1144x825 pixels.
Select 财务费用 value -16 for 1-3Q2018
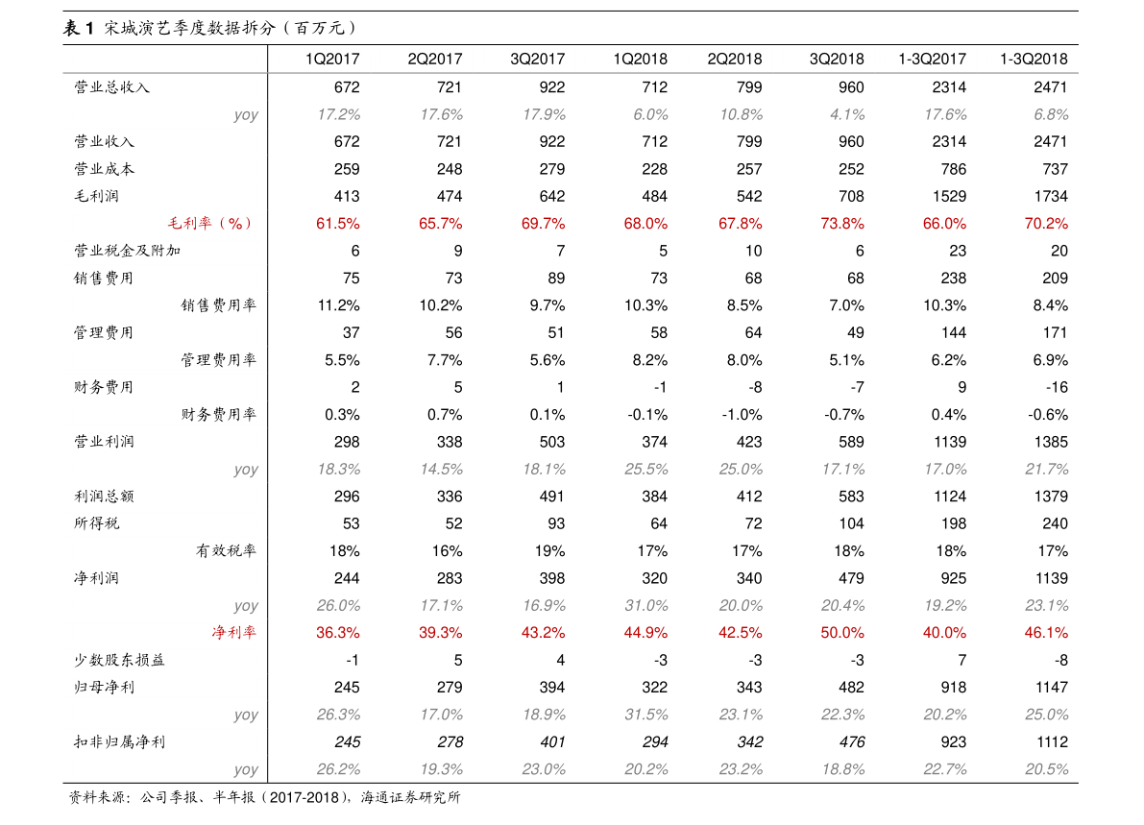pyautogui.click(x=1057, y=387)
